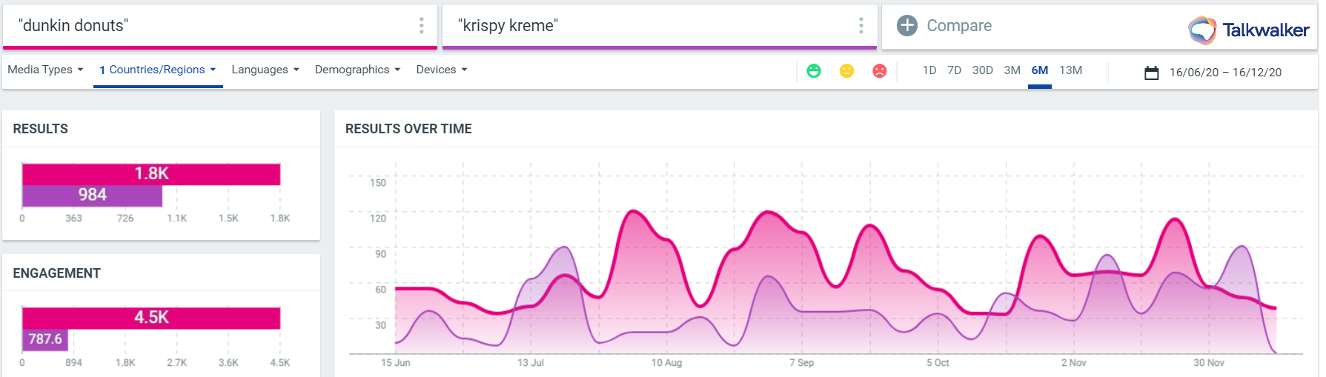
Task: Open the Demographics dropdown
Action: click(357, 70)
